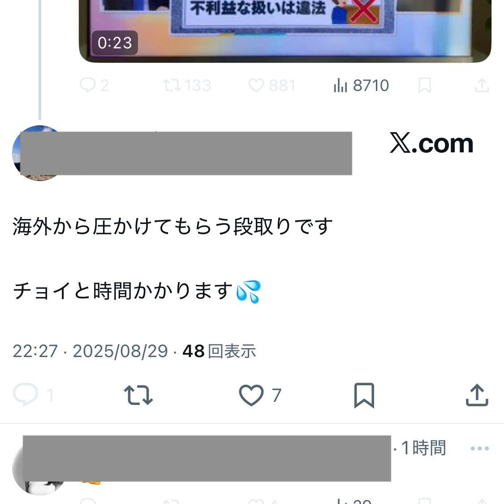Viewport: 504px width, 504px height.
Task: Tap the 0:23 video duration badge
Action: click(115, 43)
